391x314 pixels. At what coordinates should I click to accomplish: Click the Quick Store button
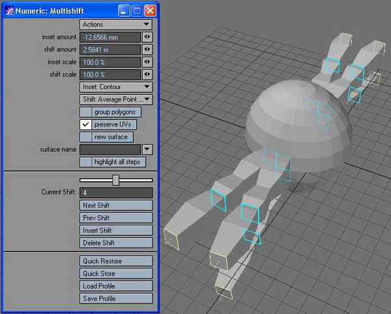tap(116, 274)
